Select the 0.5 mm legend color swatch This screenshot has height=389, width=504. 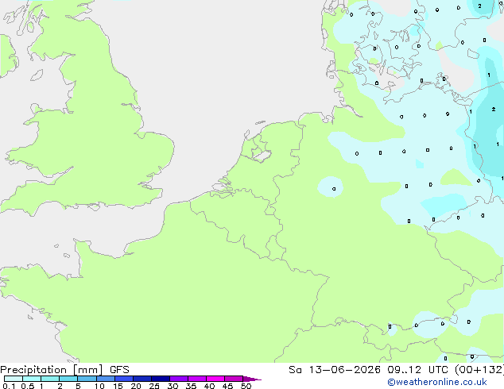(32, 379)
